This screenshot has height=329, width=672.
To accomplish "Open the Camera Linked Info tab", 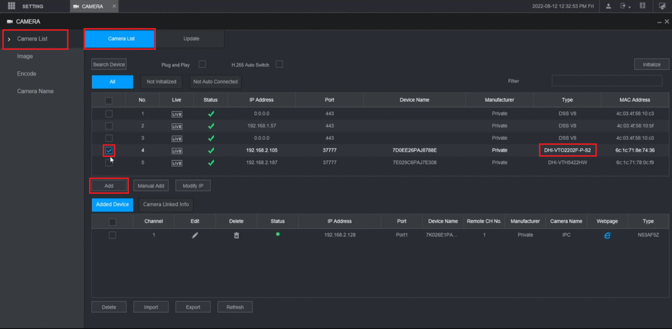I will point(166,204).
